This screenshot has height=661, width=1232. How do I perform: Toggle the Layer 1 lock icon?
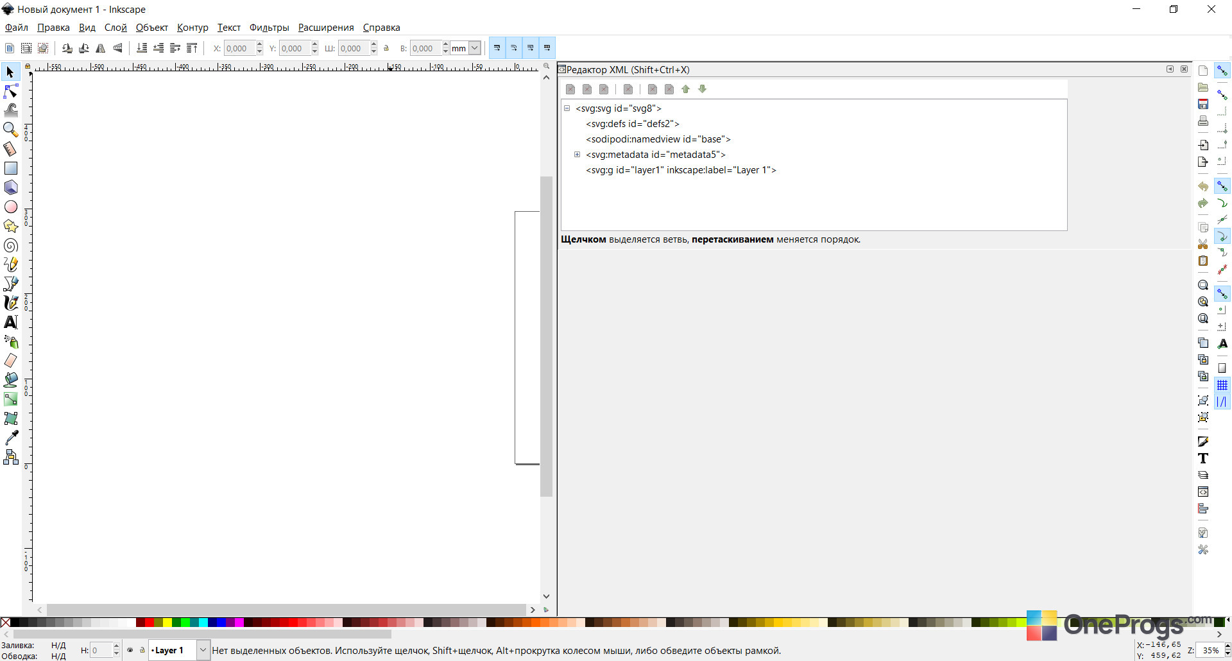[x=142, y=650]
